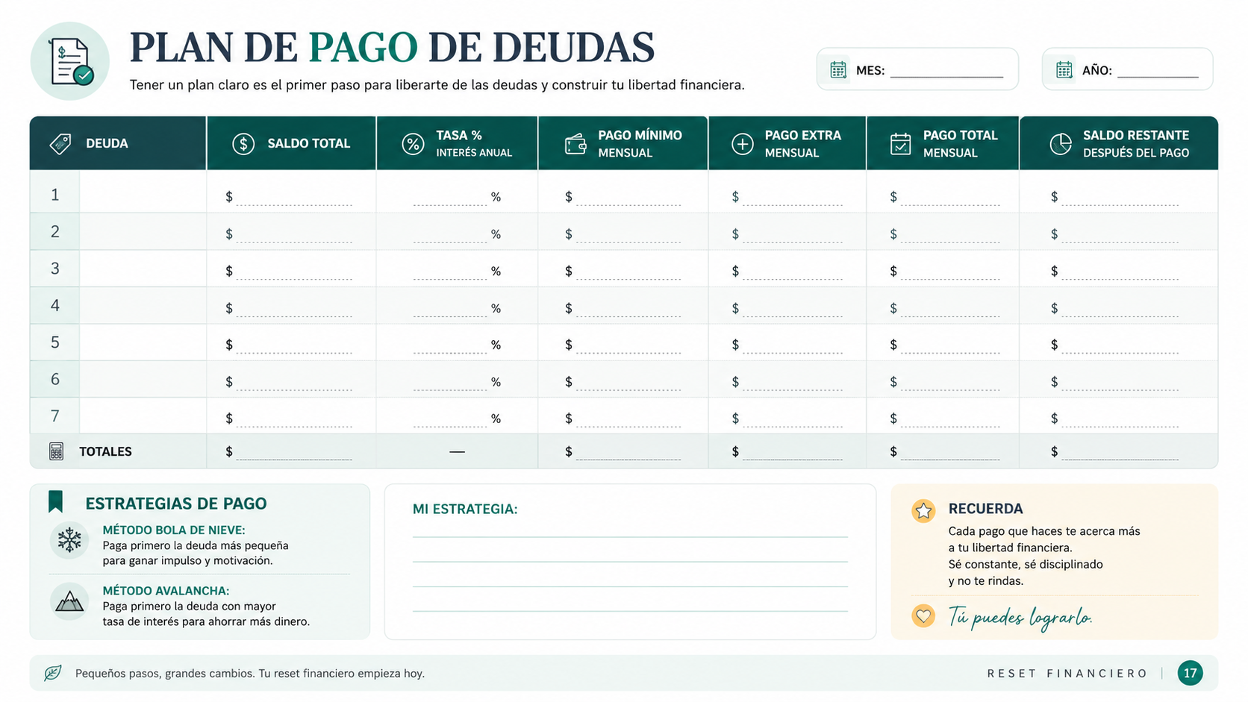Screen dimensions: 1248x702
Task: Click the PAGO MÍNIMO header text
Action: click(640, 135)
